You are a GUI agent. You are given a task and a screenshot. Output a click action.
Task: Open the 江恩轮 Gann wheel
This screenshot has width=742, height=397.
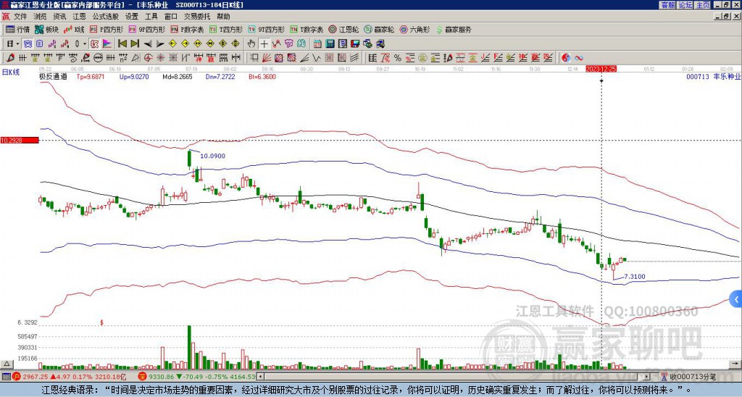[x=343, y=29]
